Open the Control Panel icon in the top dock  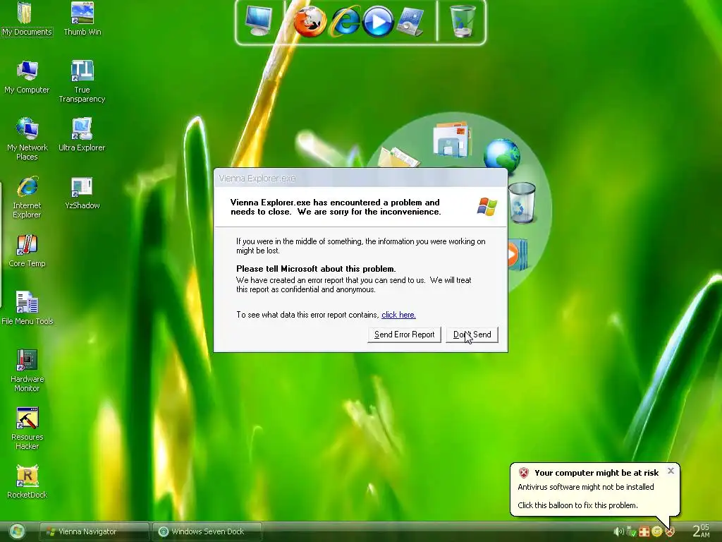click(x=411, y=22)
